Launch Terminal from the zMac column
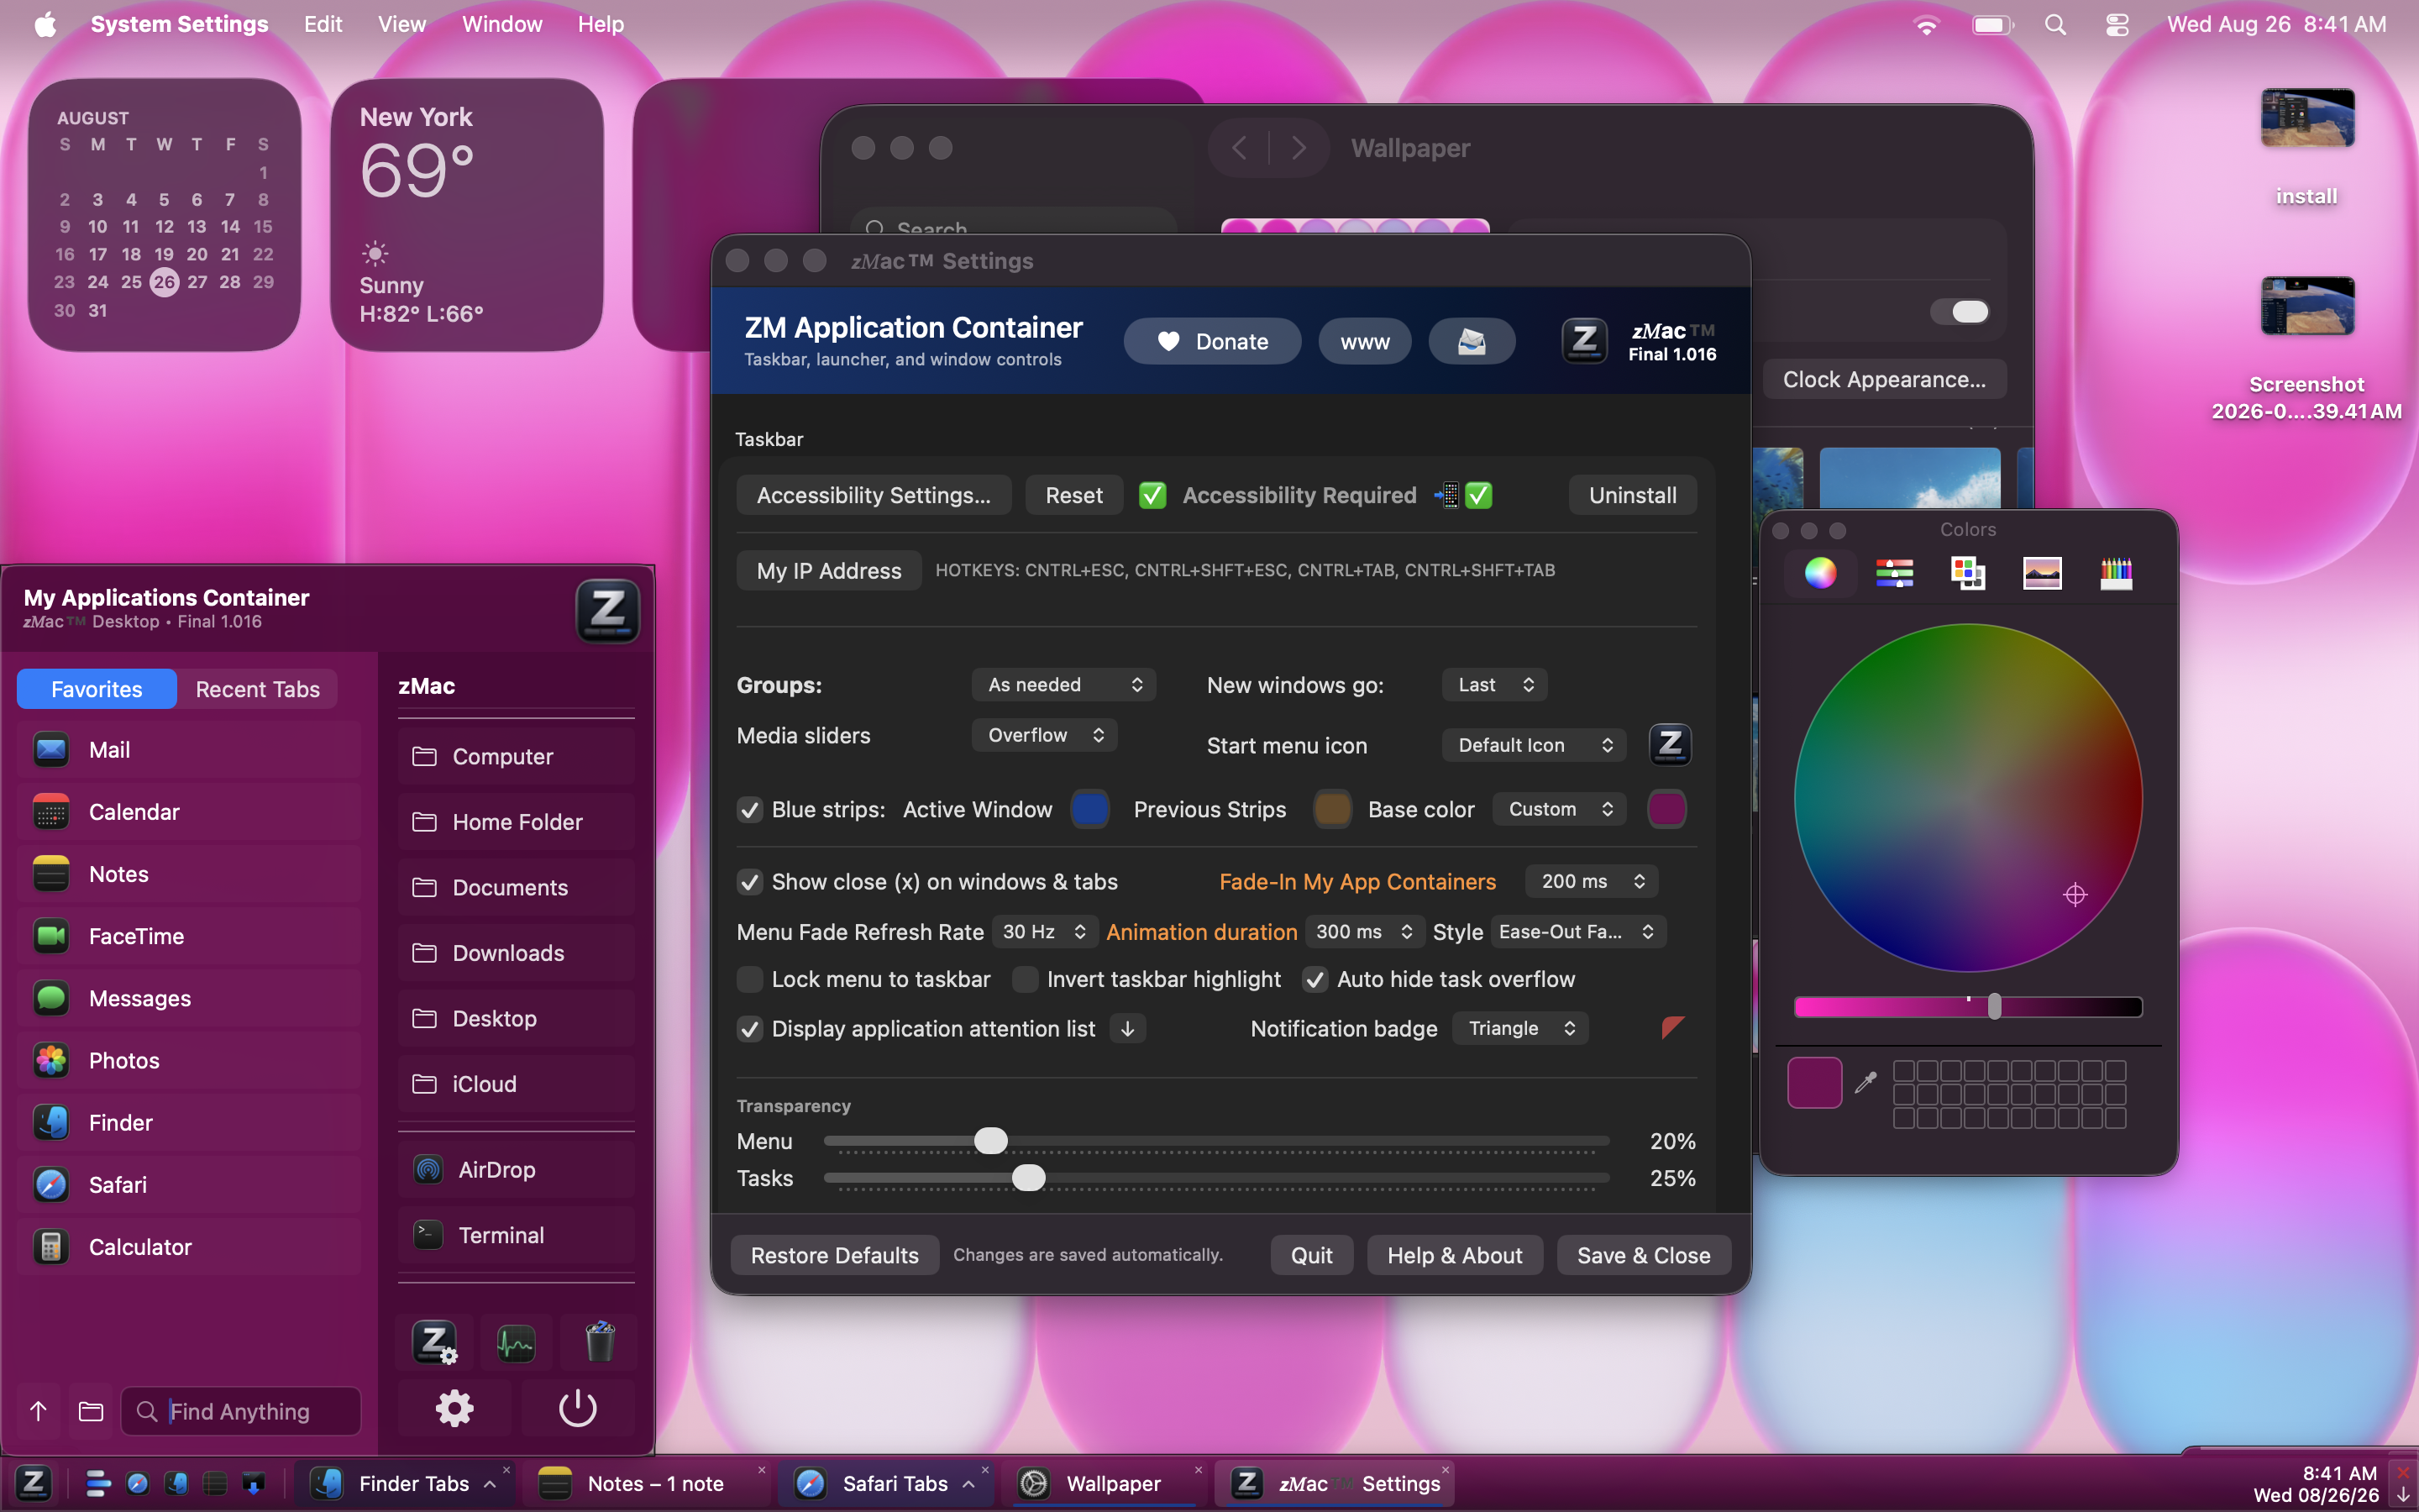Viewport: 2419px width, 1512px height. [516, 1235]
